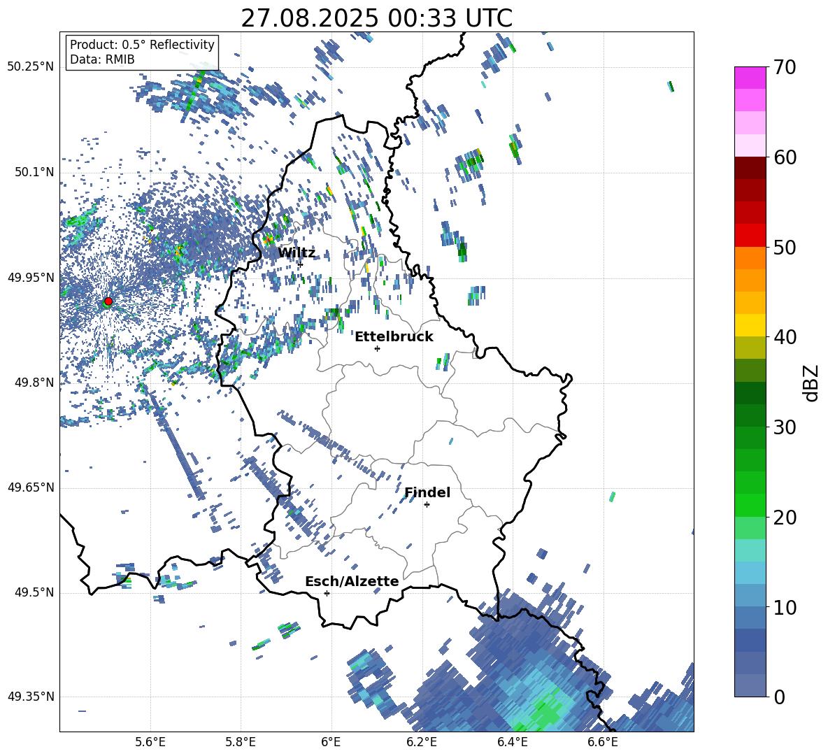828x756 pixels.
Task: Click the colorbar tick label 60
Action: tap(785, 157)
